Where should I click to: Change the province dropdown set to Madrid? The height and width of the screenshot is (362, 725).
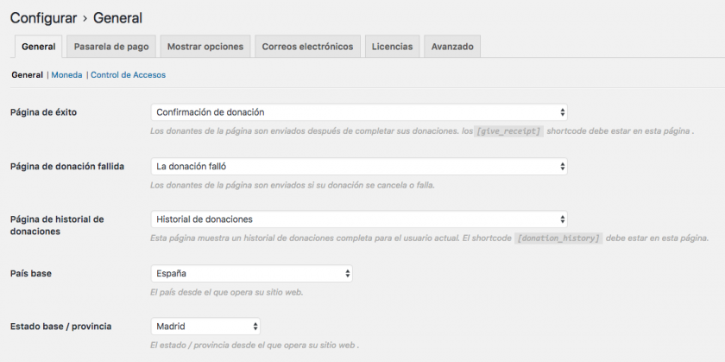pyautogui.click(x=205, y=327)
